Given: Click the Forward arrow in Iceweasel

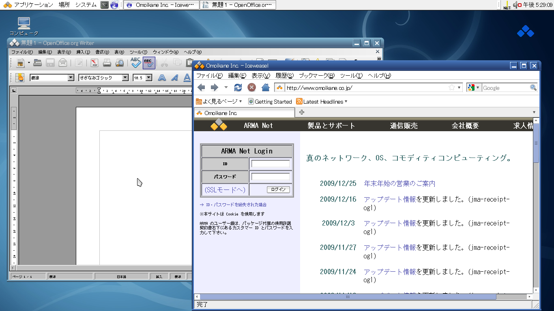Looking at the screenshot, I should tap(215, 87).
